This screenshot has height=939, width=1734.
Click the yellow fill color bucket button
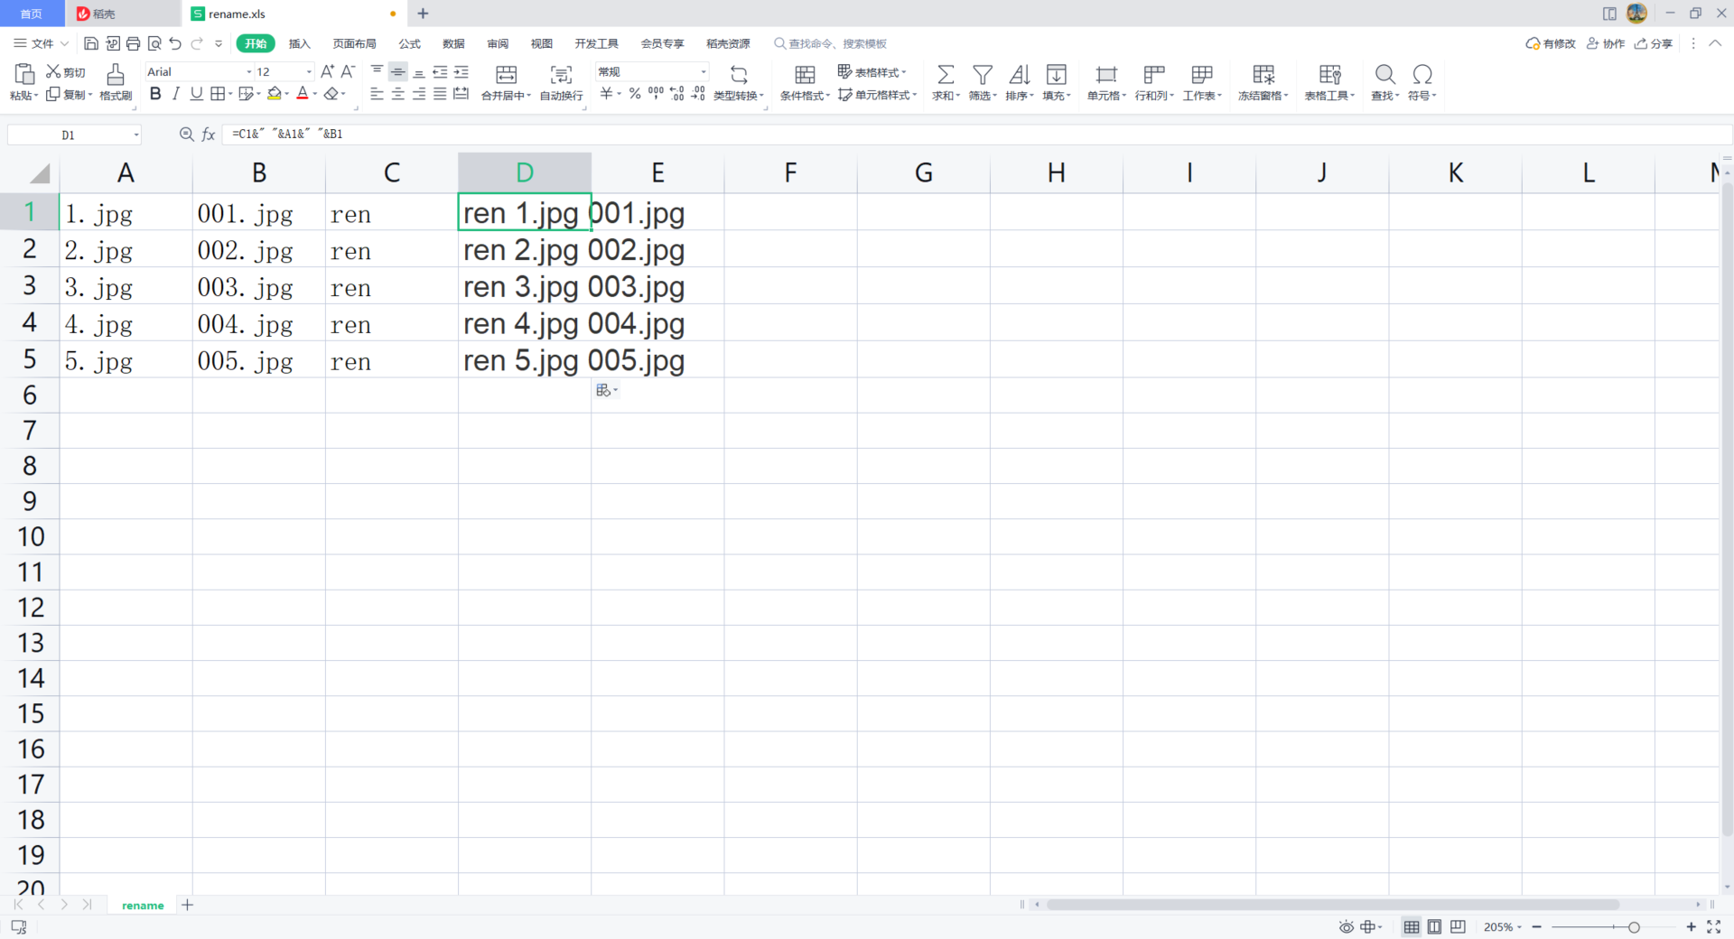(274, 94)
